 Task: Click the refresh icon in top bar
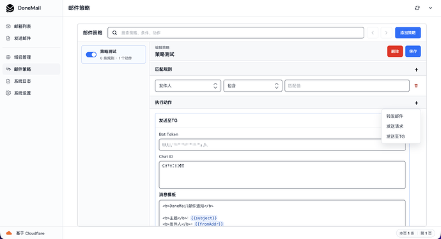pyautogui.click(x=417, y=8)
